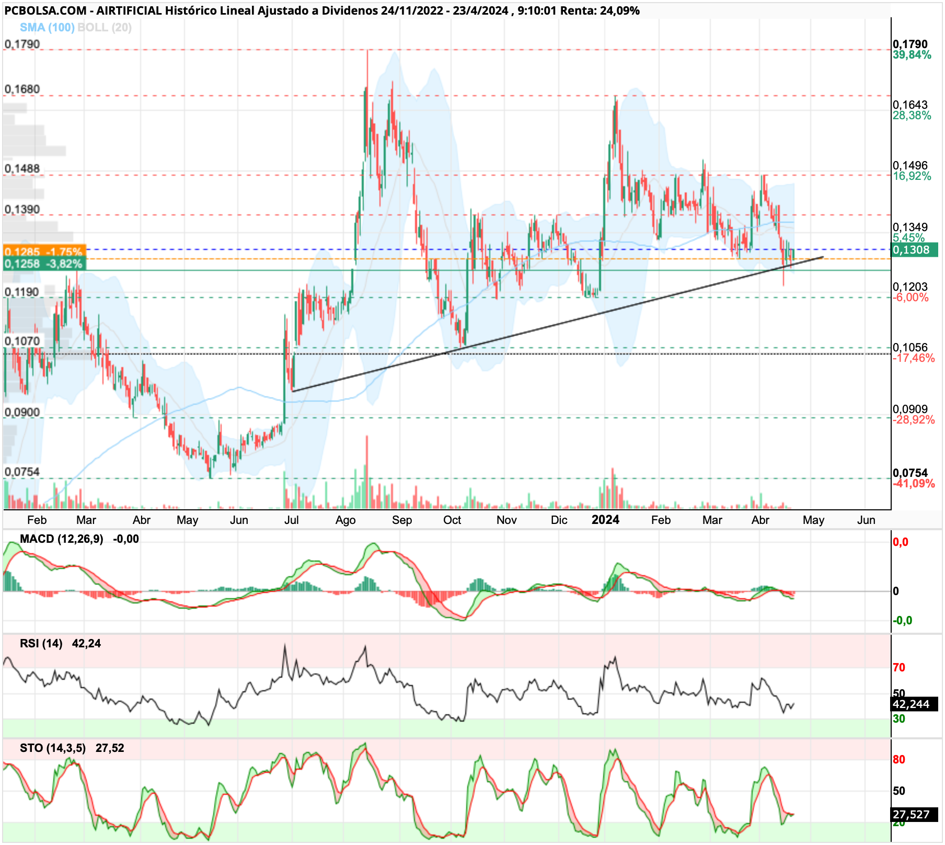Click the SMA (100) indicator label

pos(47,27)
